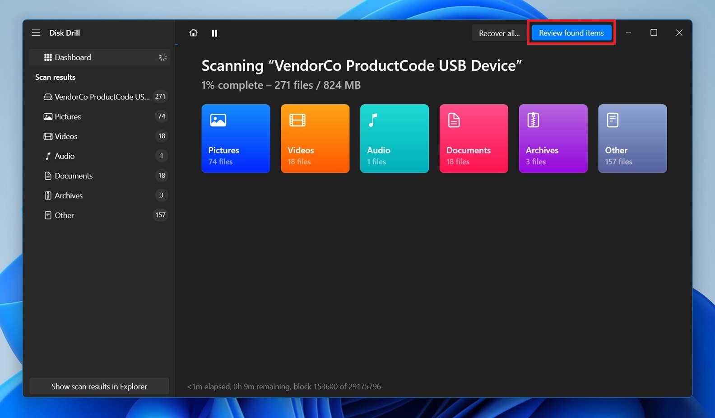Go to the home screen icon
Image resolution: width=715 pixels, height=418 pixels.
coord(193,33)
